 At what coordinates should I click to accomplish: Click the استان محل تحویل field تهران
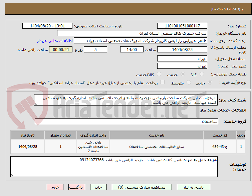coord(182,58)
